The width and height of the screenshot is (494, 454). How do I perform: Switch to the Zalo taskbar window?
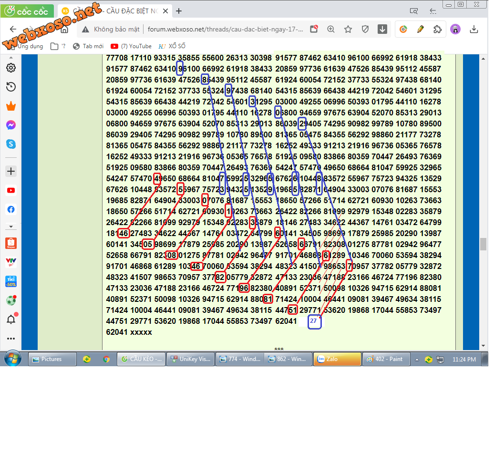coord(337,359)
